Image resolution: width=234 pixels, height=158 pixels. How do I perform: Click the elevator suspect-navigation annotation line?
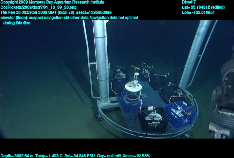69,18
